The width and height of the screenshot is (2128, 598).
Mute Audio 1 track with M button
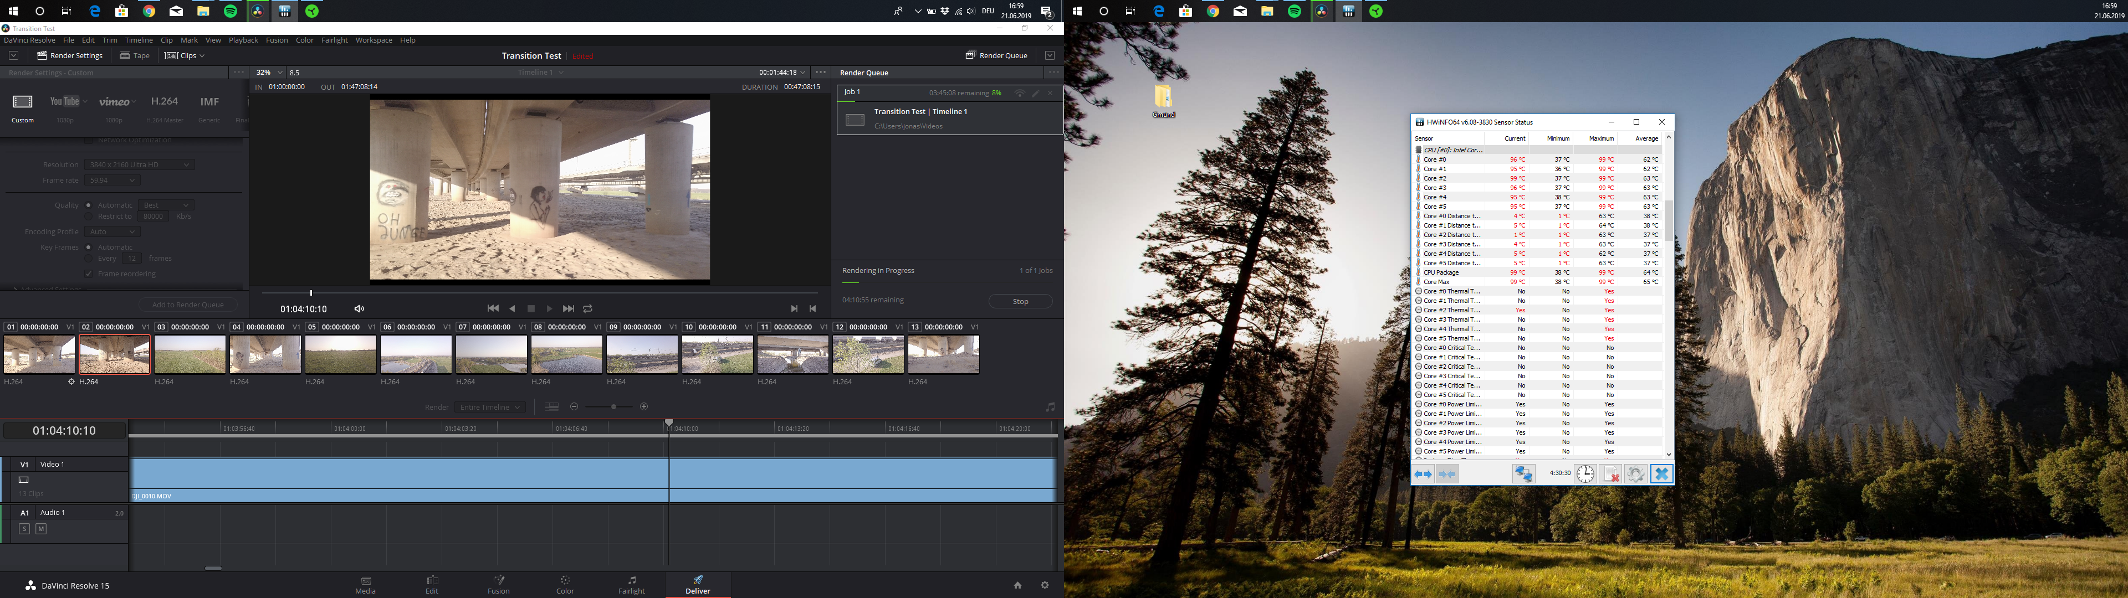point(42,529)
